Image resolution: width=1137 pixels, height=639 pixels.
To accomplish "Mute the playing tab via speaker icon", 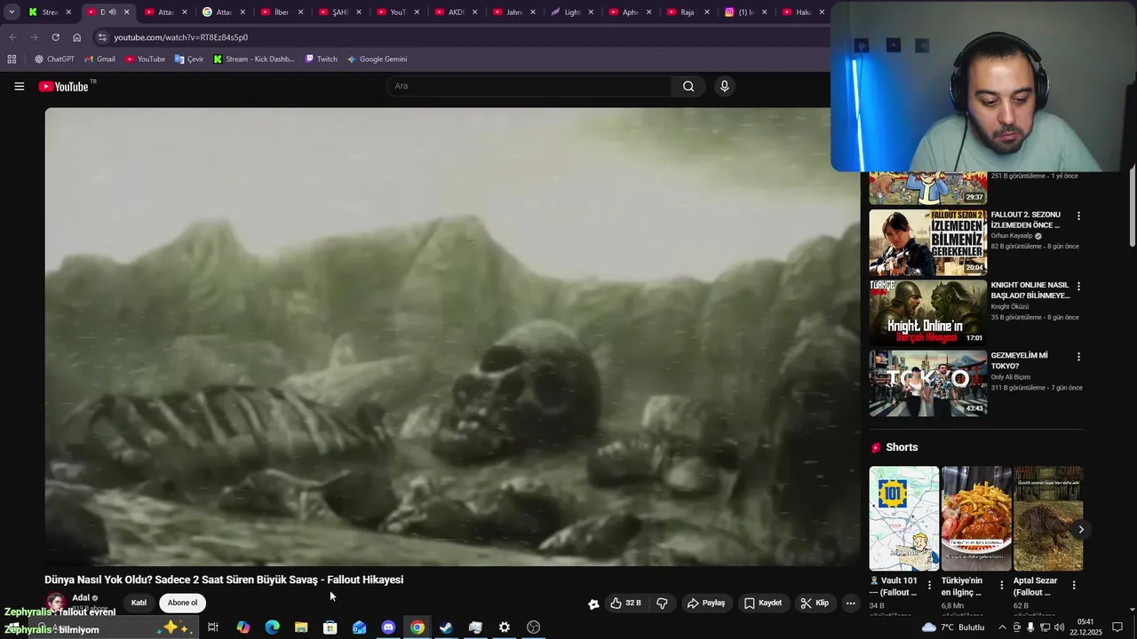I will click(112, 12).
